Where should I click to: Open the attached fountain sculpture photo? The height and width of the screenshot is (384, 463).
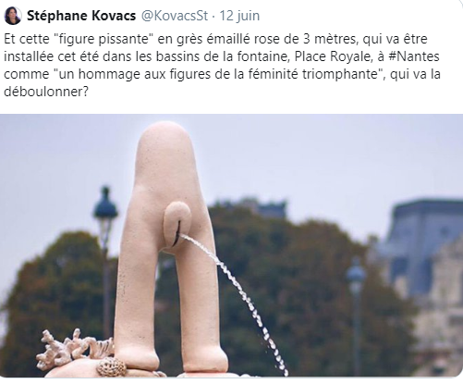pyautogui.click(x=231, y=245)
